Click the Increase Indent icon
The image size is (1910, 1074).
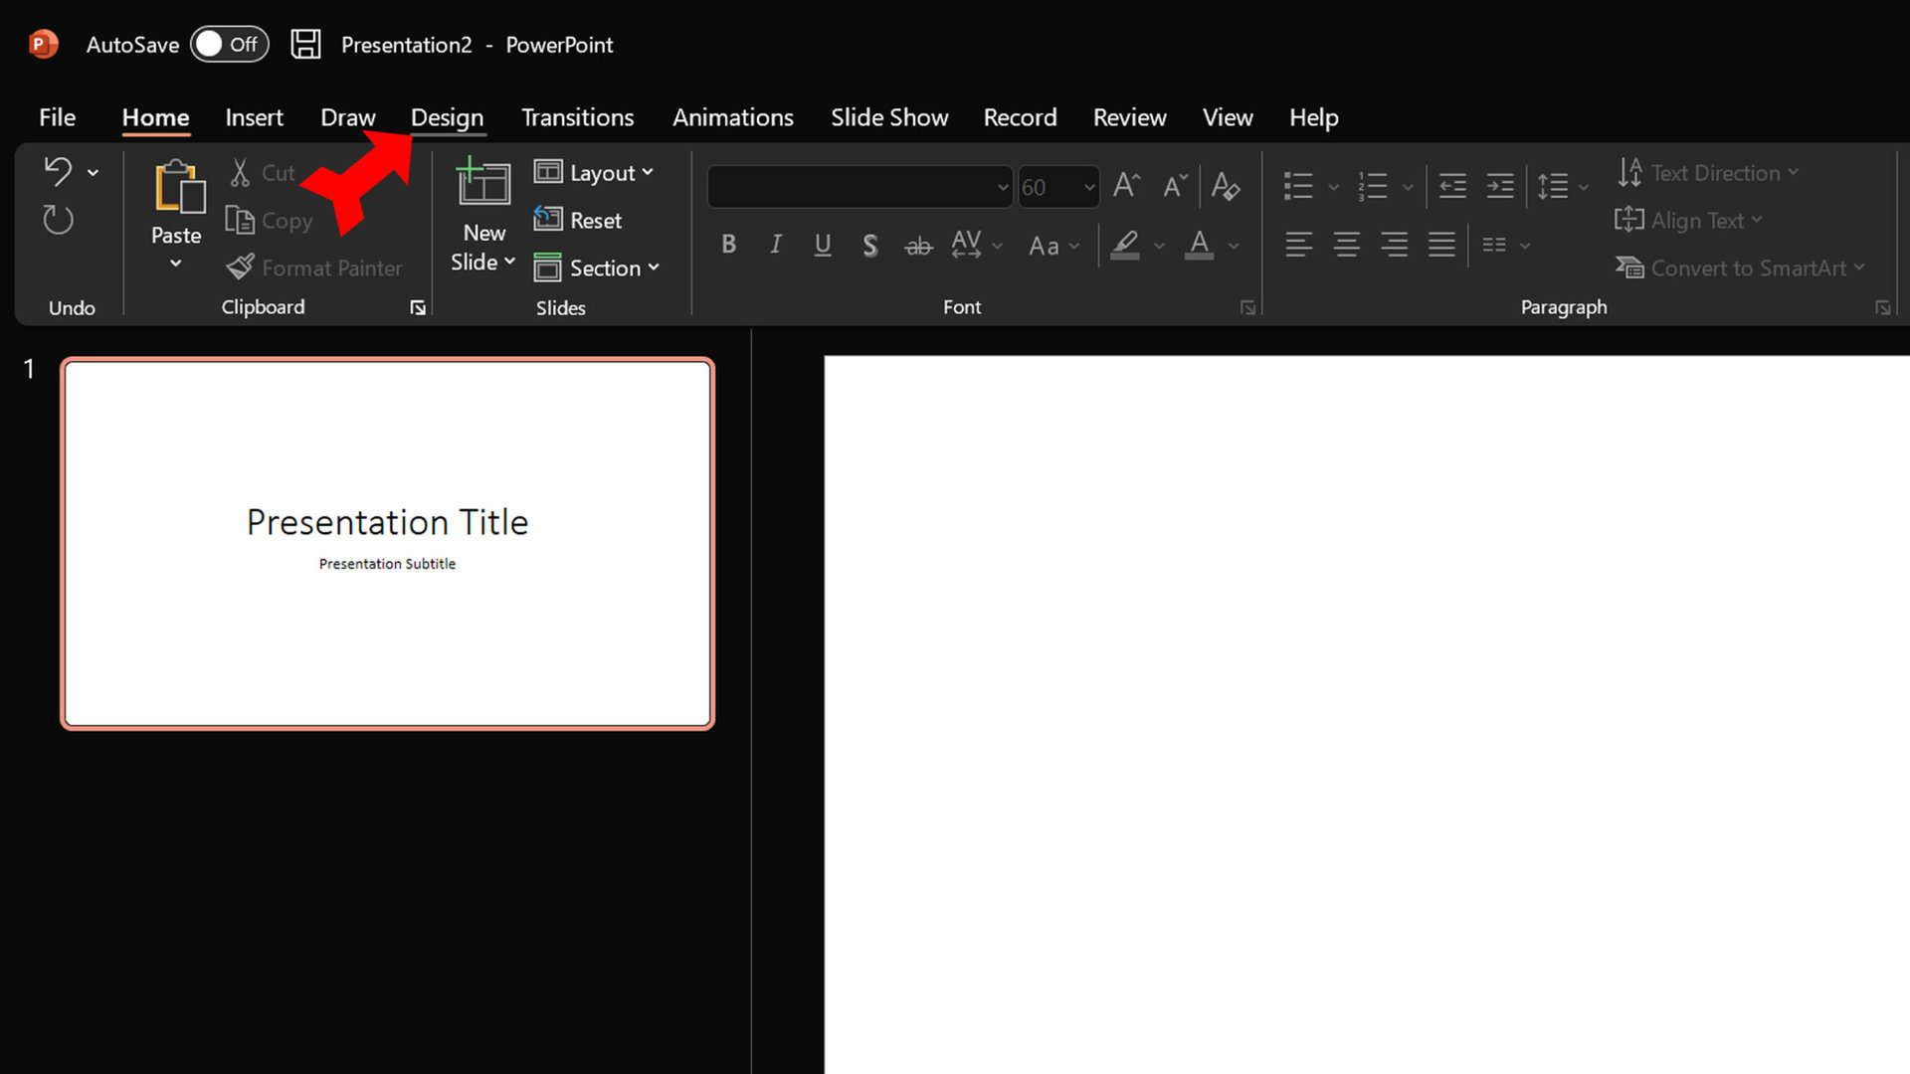(x=1500, y=186)
